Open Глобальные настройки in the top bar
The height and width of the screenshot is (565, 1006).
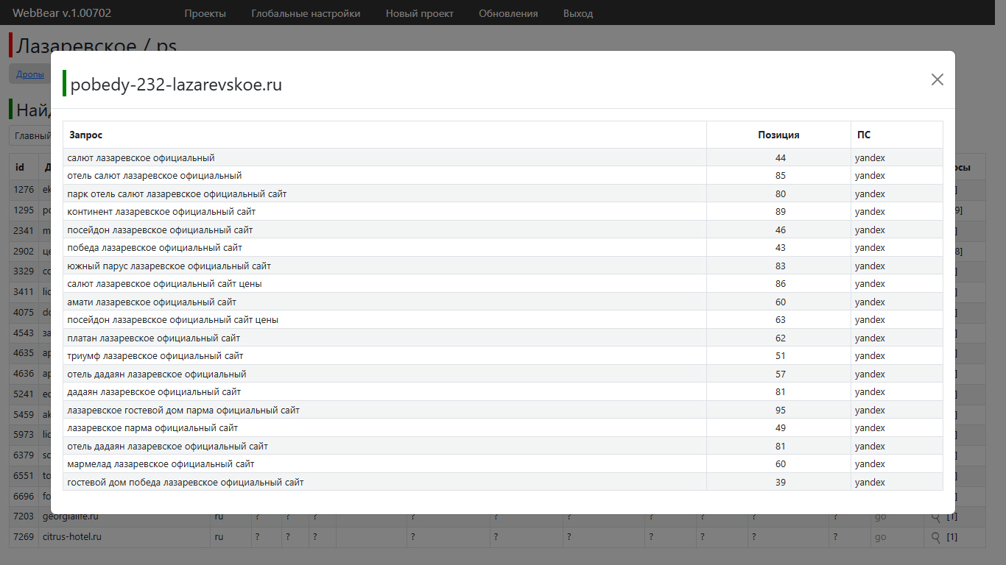(x=306, y=13)
